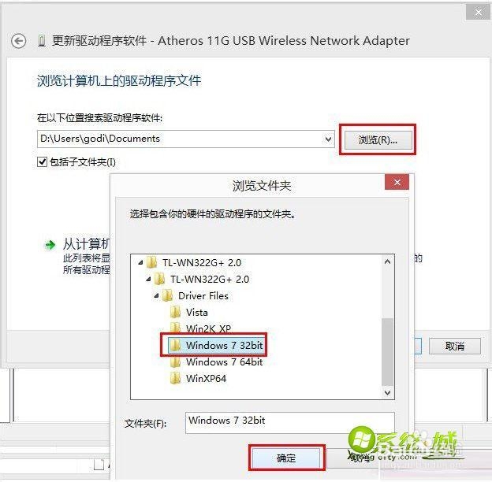Screen dimensions: 492x482
Task: Click the USB adapter icon in the title
Action: (42, 41)
